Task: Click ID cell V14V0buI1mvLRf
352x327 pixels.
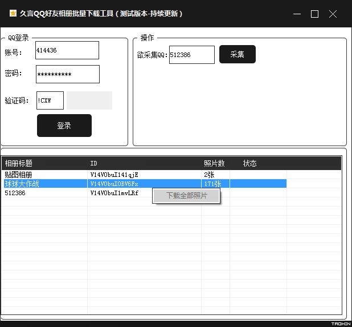Action: 114,193
